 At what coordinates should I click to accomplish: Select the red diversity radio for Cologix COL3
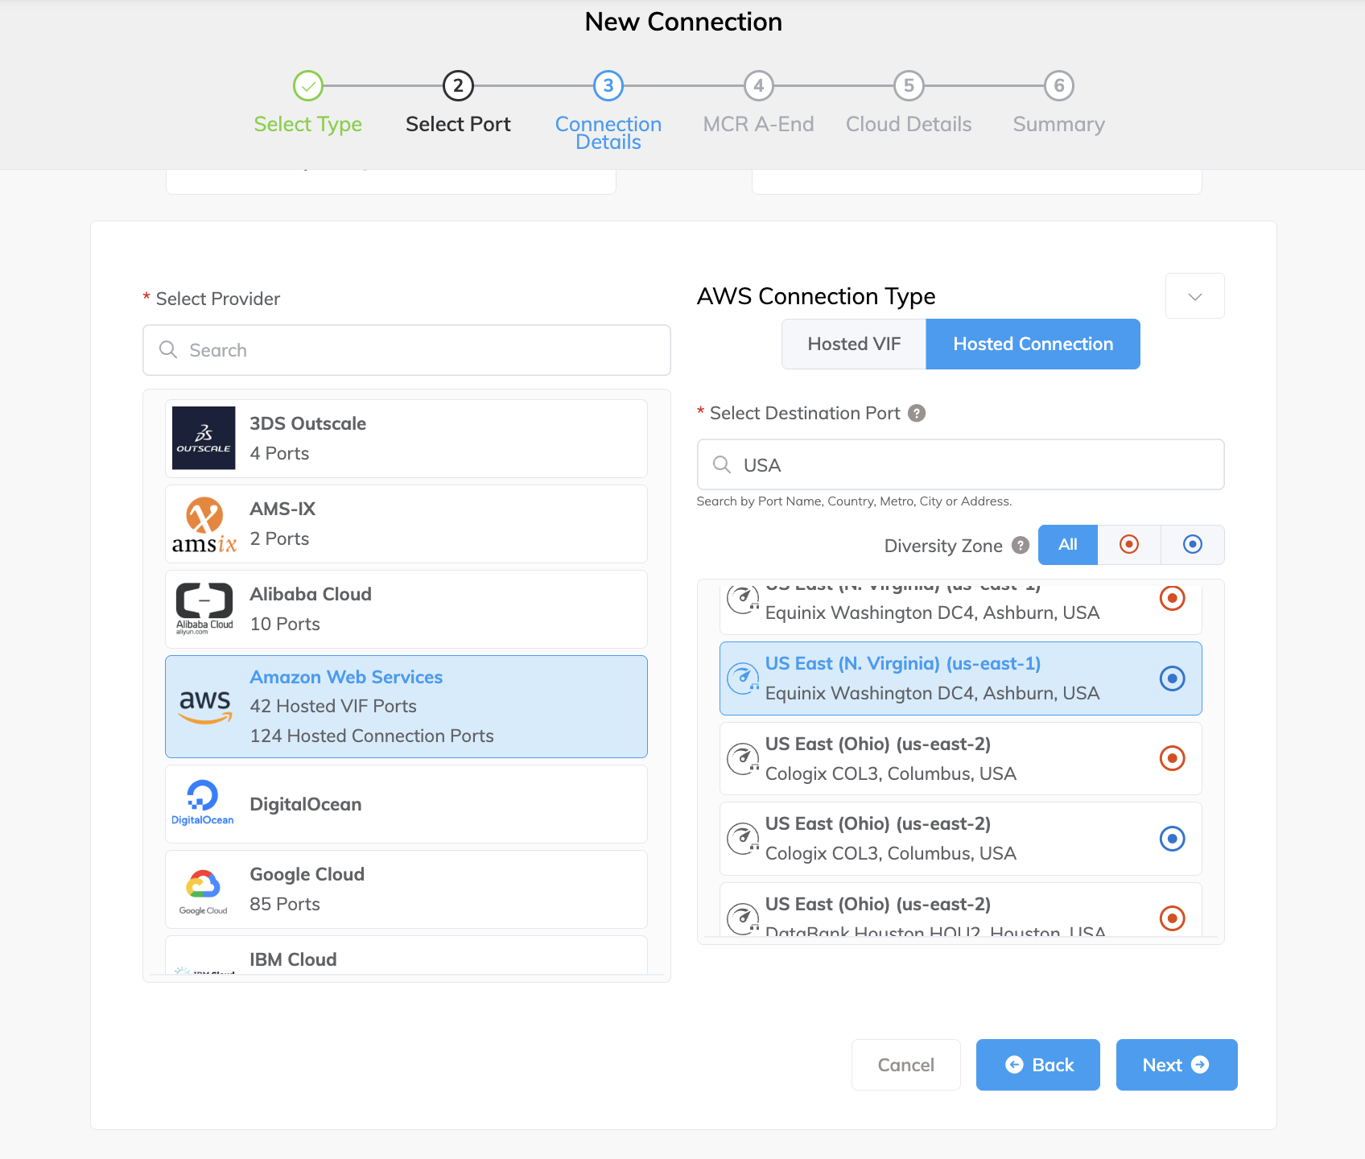point(1173,757)
